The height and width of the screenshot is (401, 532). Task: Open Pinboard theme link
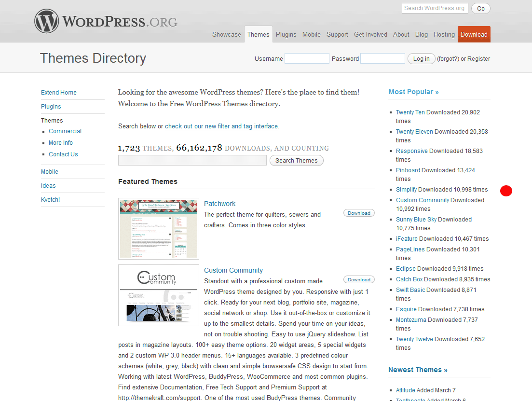pyautogui.click(x=408, y=170)
